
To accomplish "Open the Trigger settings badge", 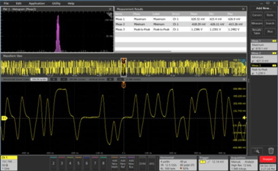I will click(x=213, y=163).
